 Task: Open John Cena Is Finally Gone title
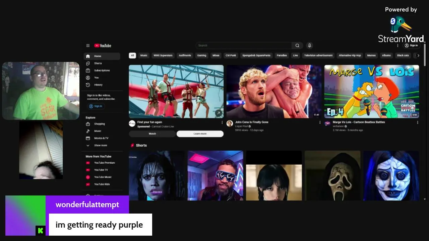pos(252,122)
